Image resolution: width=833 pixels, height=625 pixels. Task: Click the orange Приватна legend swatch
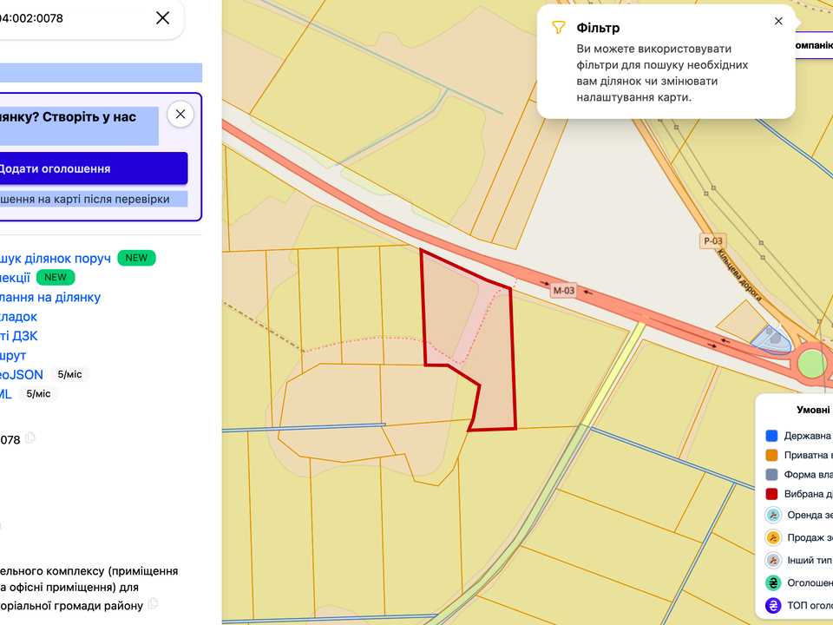point(771,455)
